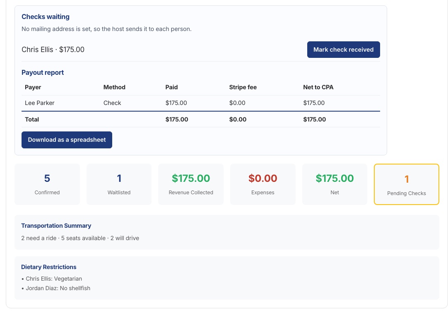
Task: Click the no mailing address notice
Action: coord(106,29)
